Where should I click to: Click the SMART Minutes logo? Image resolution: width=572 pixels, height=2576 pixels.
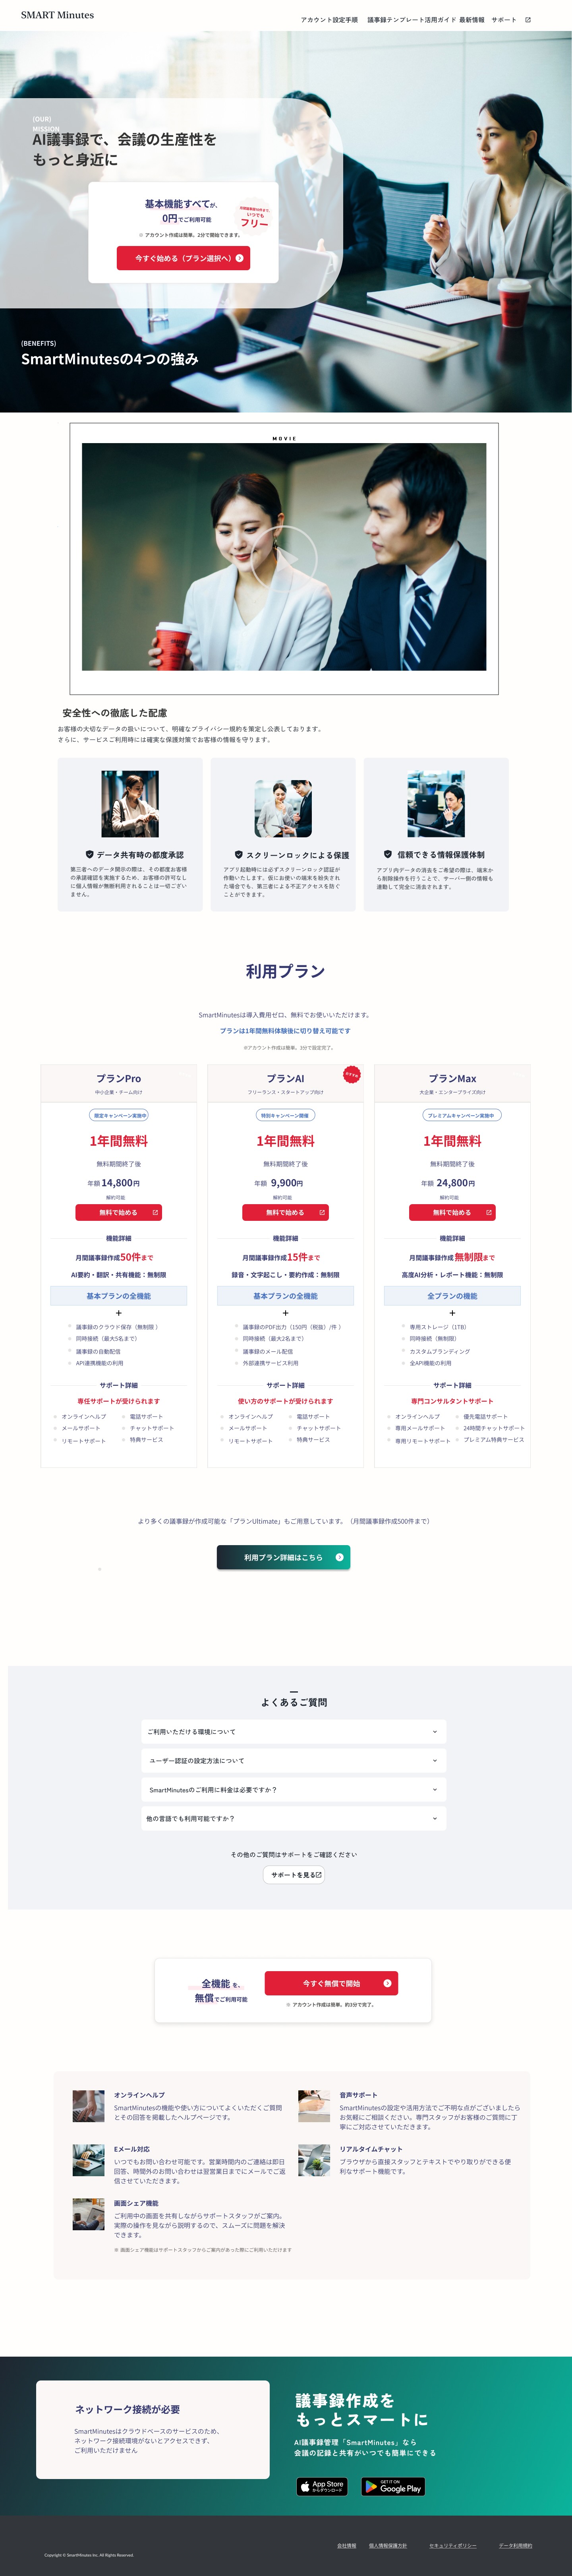57,15
